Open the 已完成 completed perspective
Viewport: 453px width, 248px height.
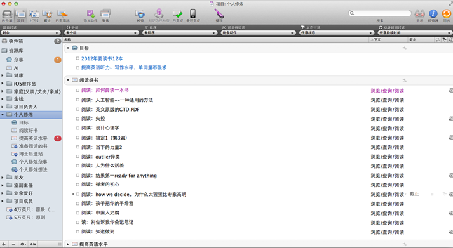point(178,14)
